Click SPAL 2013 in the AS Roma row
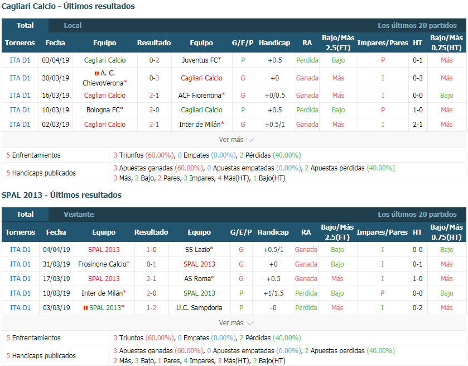 pos(104,279)
